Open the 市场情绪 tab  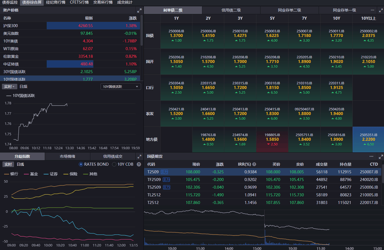(67, 157)
